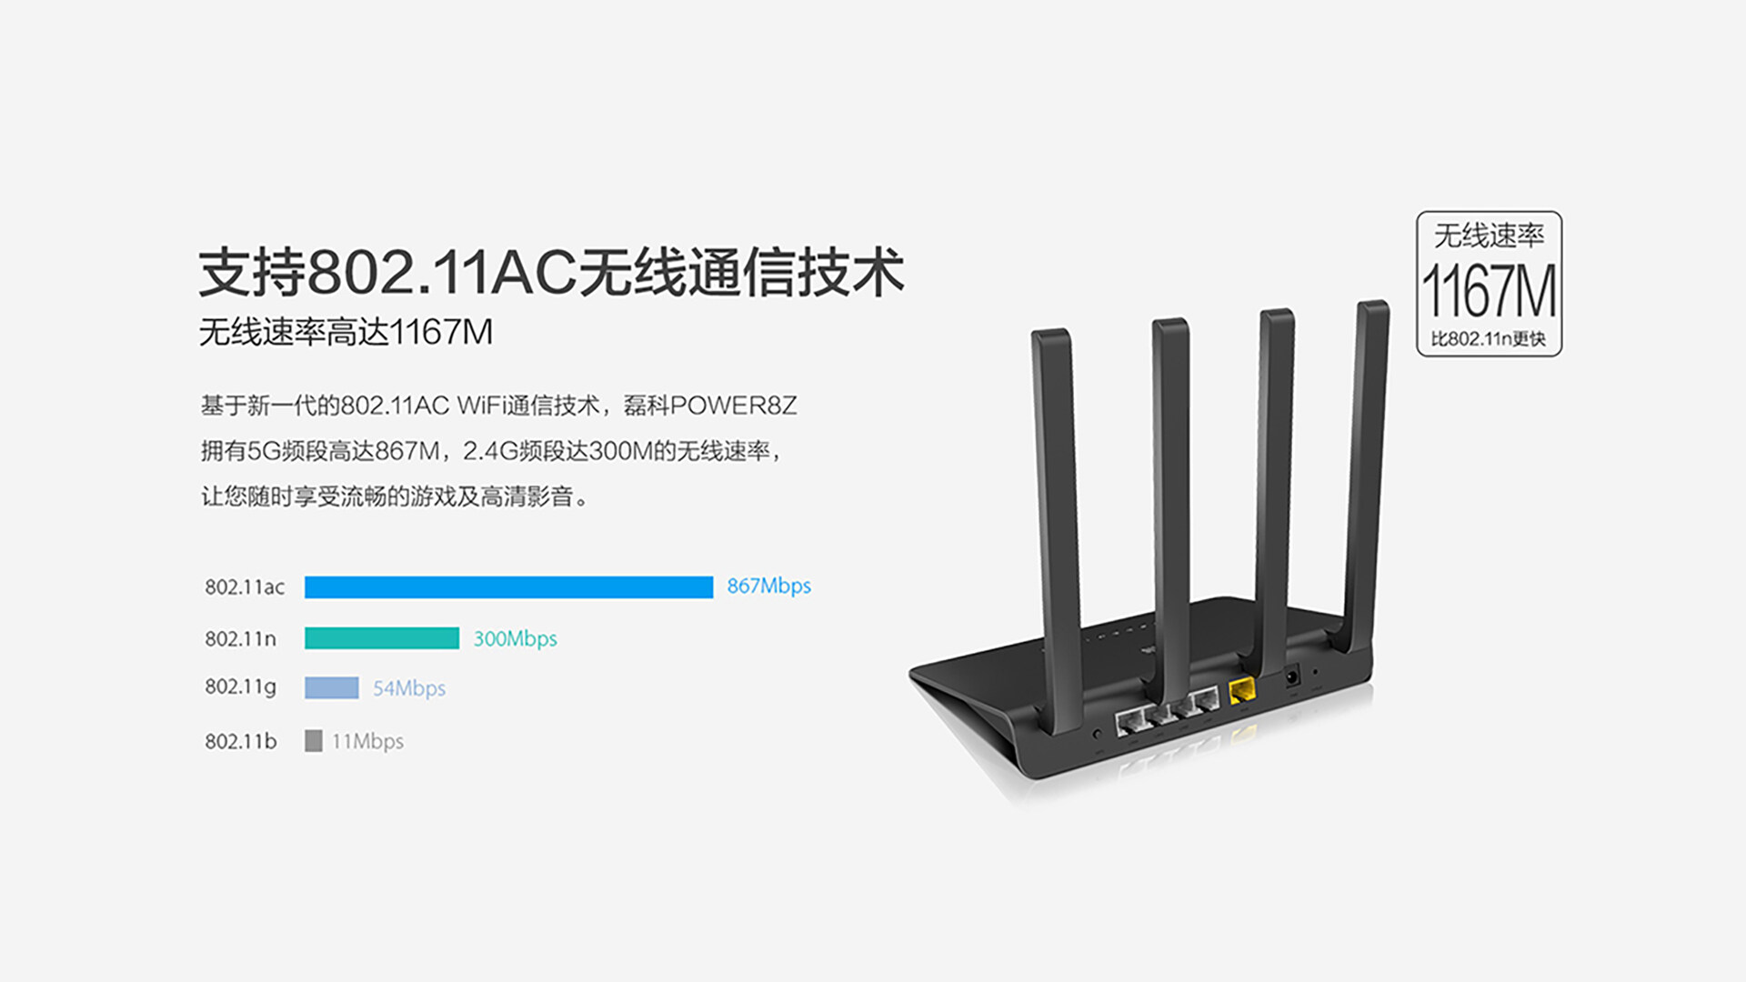
Task: Click the 1167M wireless speed badge
Action: point(1489,284)
